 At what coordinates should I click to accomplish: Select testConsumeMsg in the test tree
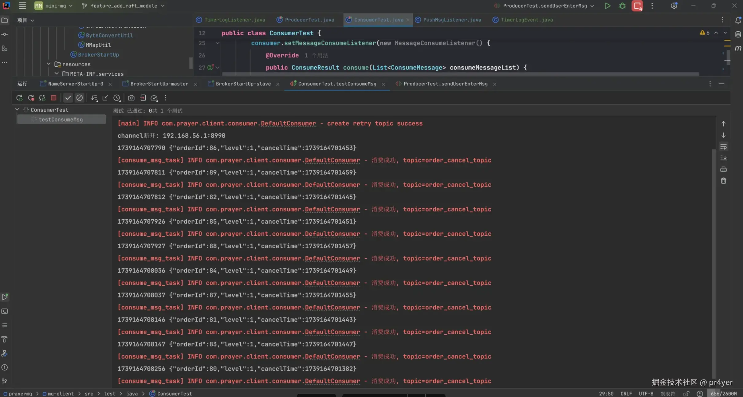61,119
